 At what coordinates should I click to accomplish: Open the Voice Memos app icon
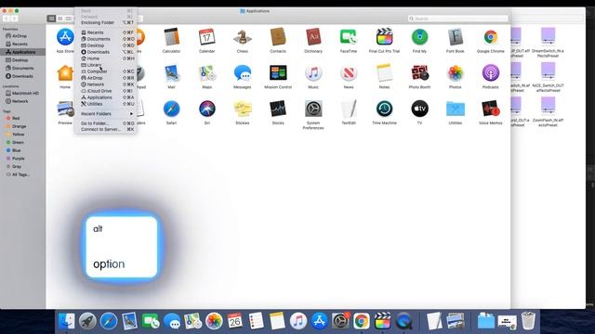(x=491, y=109)
